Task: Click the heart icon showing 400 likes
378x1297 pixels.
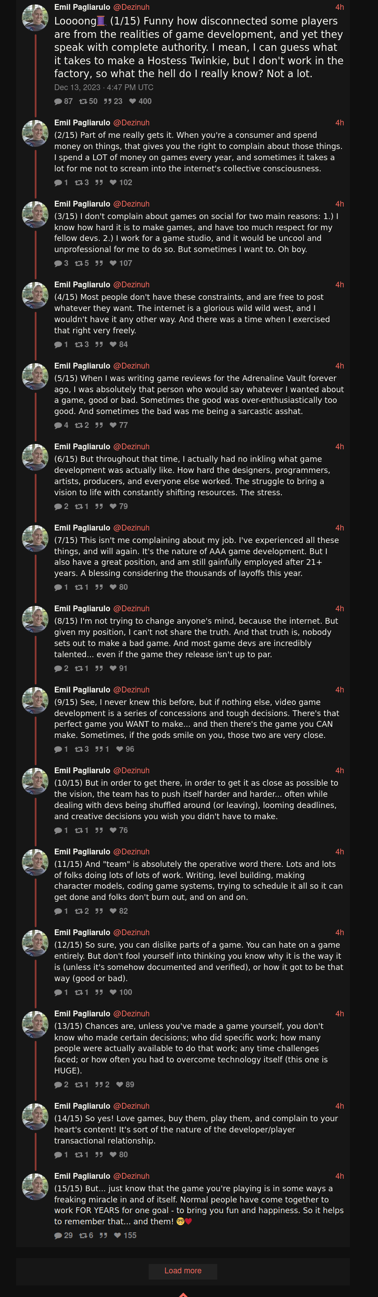Action: click(x=133, y=101)
